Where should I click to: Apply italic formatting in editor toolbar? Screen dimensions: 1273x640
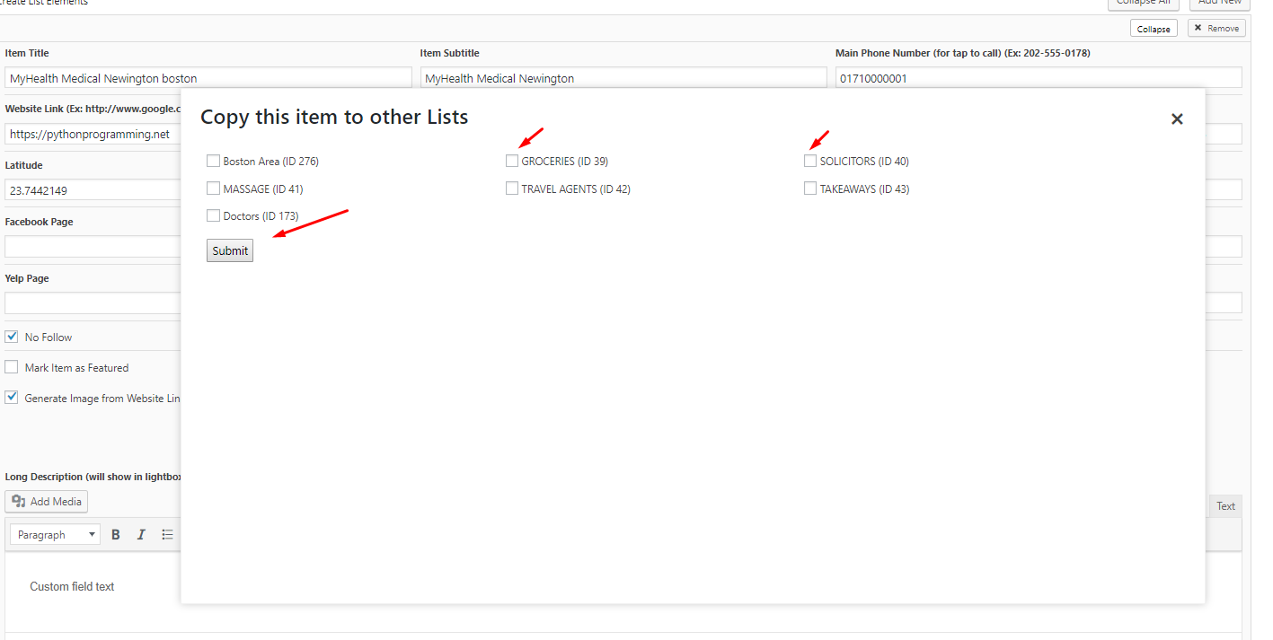click(x=141, y=534)
